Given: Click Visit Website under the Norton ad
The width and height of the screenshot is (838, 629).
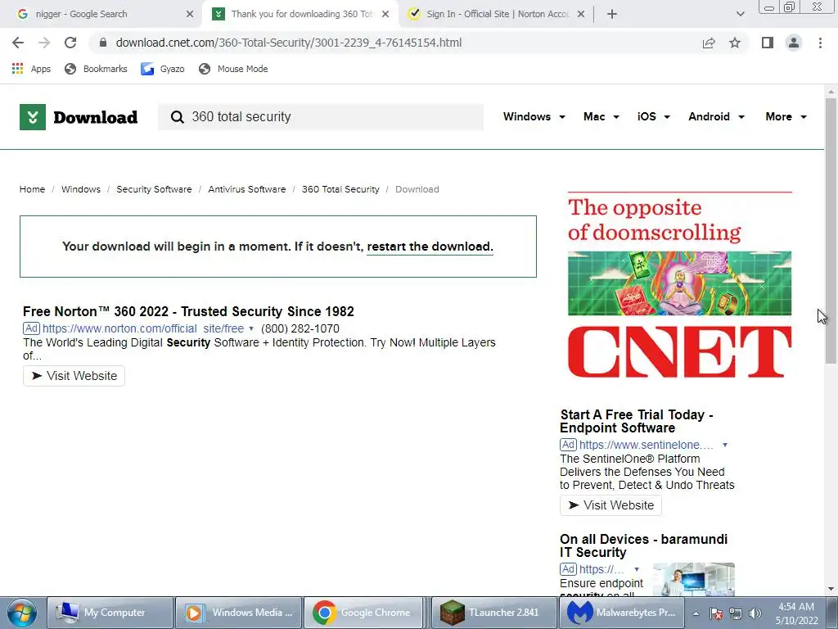Looking at the screenshot, I should tap(74, 376).
